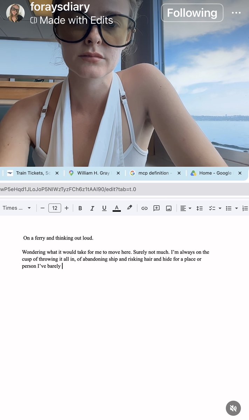Expand the bulleted list dropdown arrow
The image size is (249, 420).
[236, 208]
